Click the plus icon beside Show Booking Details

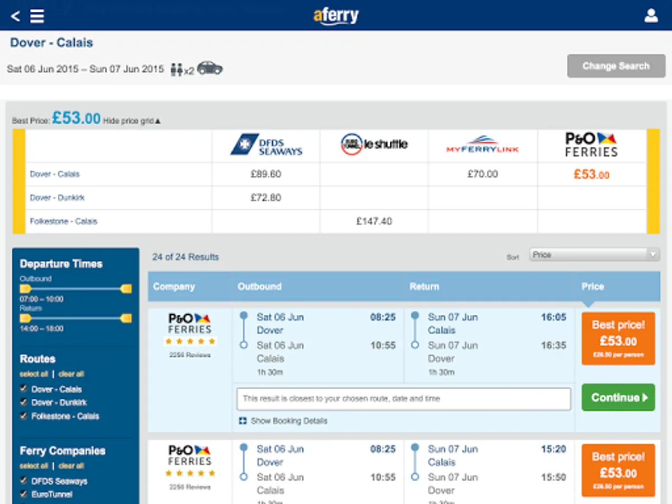[x=242, y=421]
